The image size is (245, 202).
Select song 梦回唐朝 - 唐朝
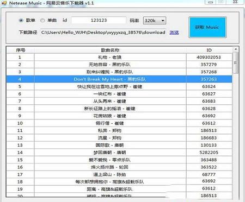pos(110,153)
